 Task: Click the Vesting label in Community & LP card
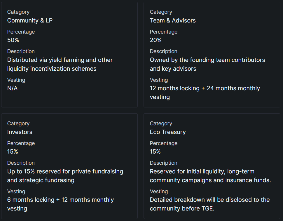pos(16,80)
